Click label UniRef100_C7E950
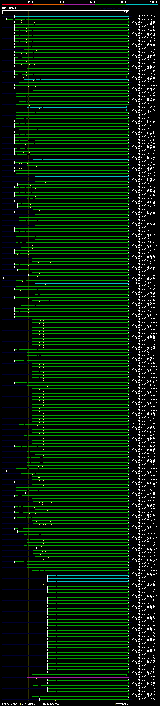Viewport: 160px width, 706px height. (x=143, y=597)
